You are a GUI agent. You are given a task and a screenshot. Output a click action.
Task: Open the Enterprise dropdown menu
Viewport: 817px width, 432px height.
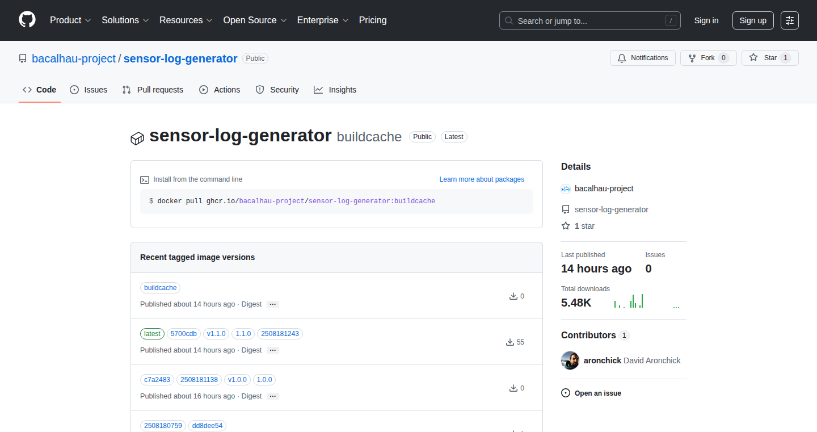tap(323, 20)
